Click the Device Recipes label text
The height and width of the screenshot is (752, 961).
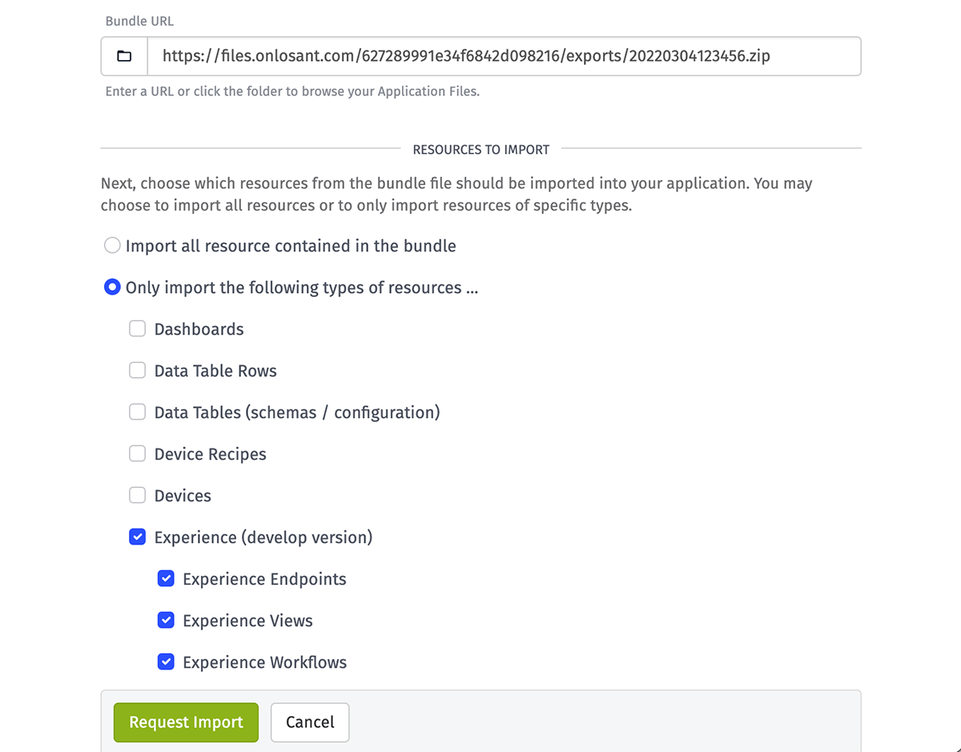coord(210,453)
